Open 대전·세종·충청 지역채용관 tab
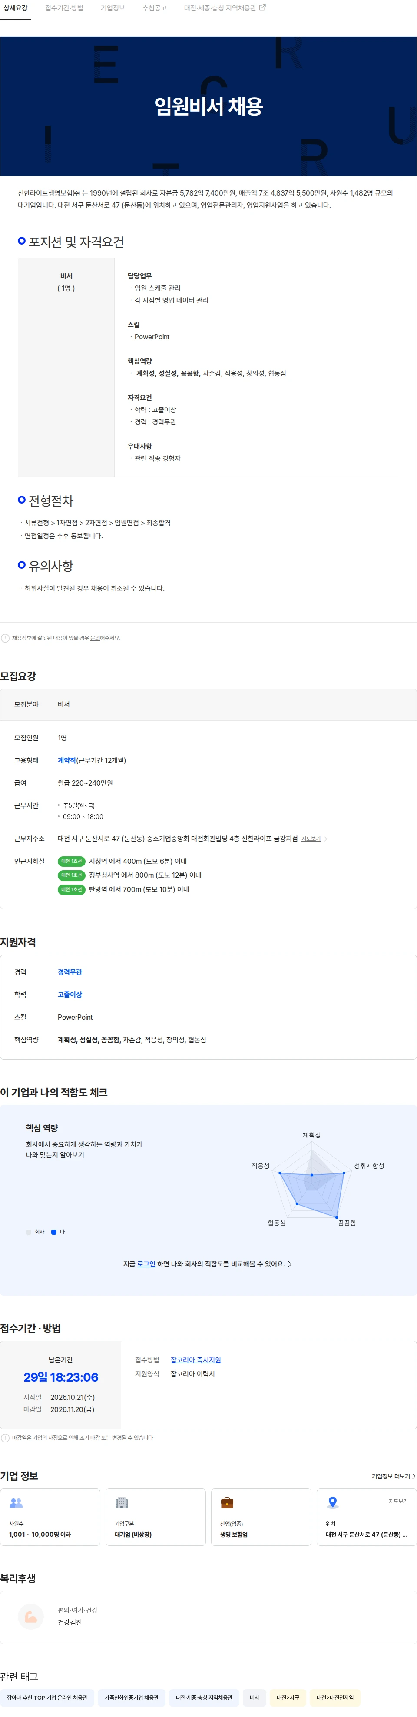Screen dimensions: 417x1717 (225, 8)
